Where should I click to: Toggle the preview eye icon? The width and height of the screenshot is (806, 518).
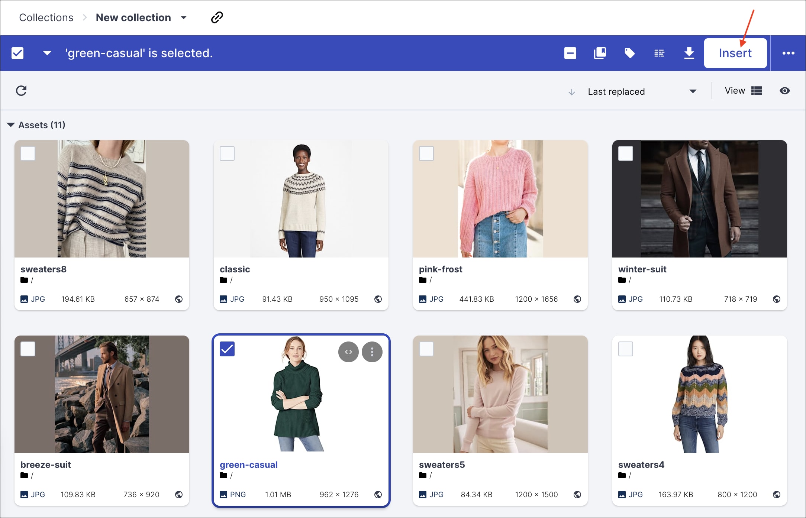(x=784, y=91)
